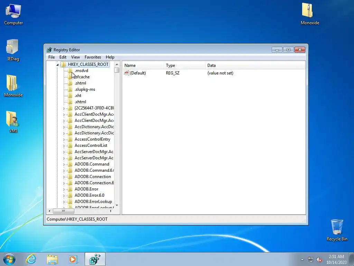The width and height of the screenshot is (354, 266).
Task: Open Windows Explorer from taskbar
Action: 52,259
